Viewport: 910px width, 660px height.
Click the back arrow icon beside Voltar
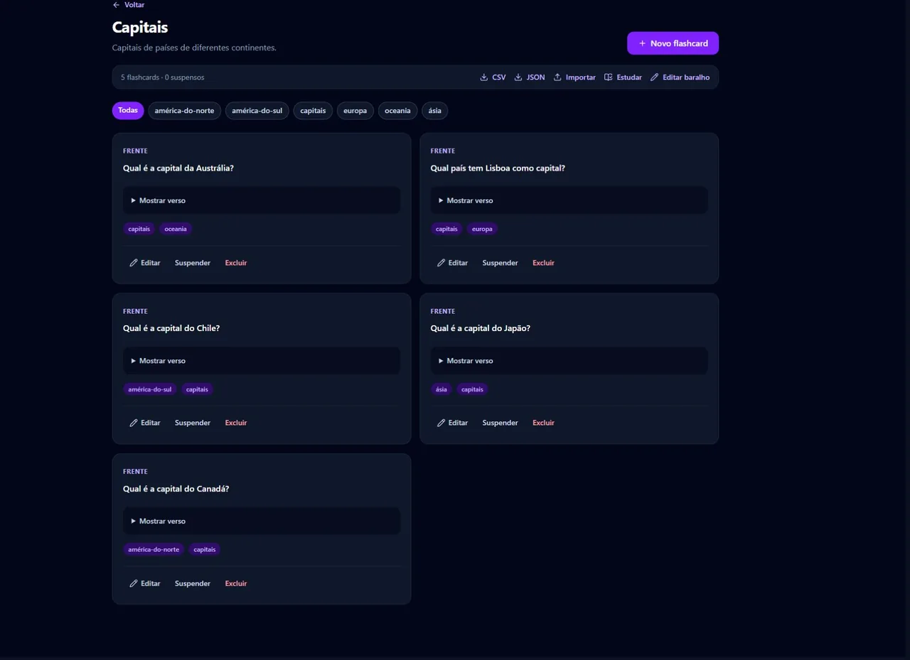(116, 5)
